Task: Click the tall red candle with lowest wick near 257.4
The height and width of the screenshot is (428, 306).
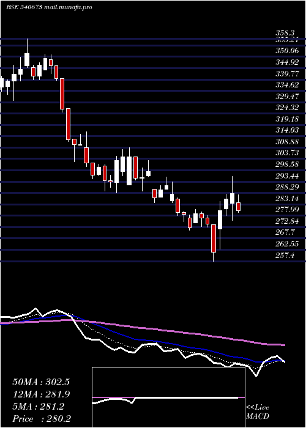Action: [214, 238]
